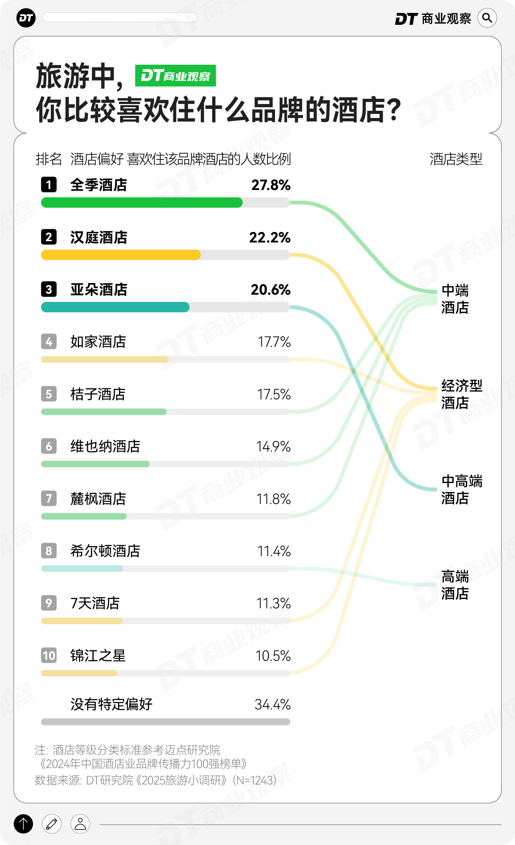Click the rank 3 number badge
The image size is (515, 845).
(x=49, y=290)
